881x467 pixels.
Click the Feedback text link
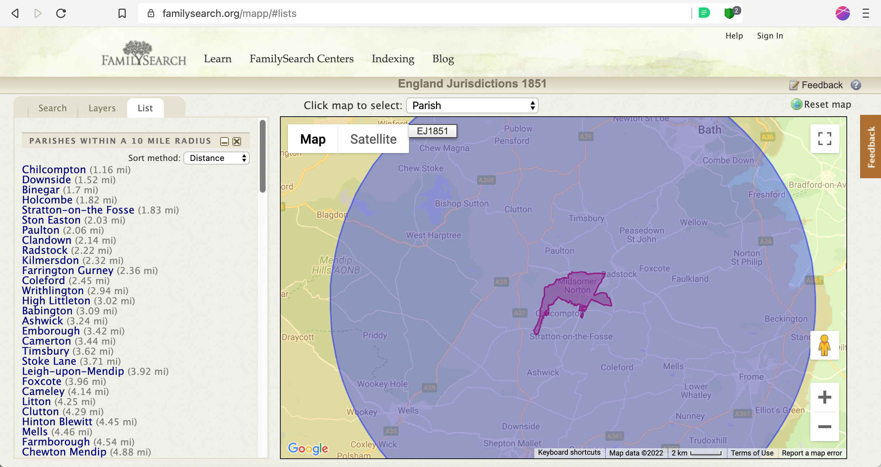pyautogui.click(x=822, y=85)
